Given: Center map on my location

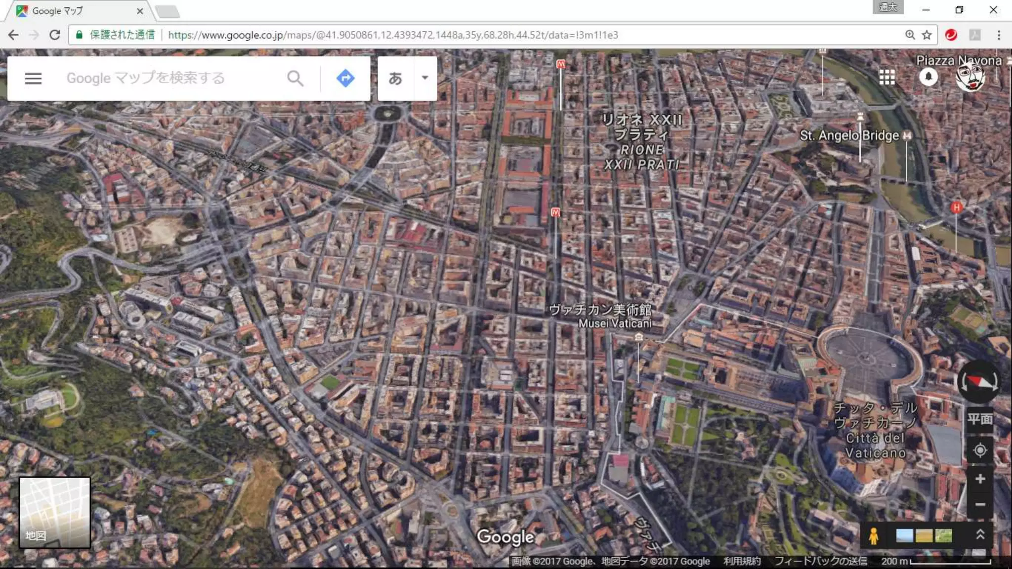Looking at the screenshot, I should (980, 450).
